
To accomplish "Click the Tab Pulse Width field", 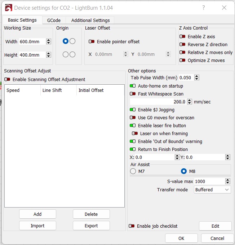I will [x=187, y=77].
